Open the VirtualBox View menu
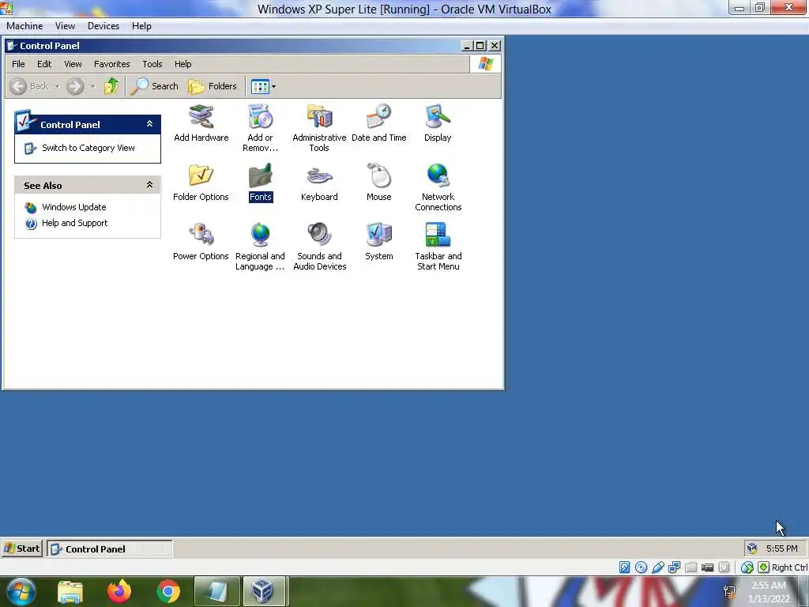Viewport: 809px width, 607px height. click(x=65, y=26)
